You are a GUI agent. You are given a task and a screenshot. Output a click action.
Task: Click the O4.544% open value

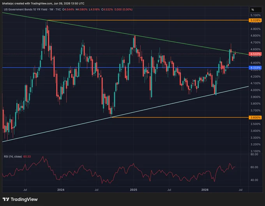68,9
